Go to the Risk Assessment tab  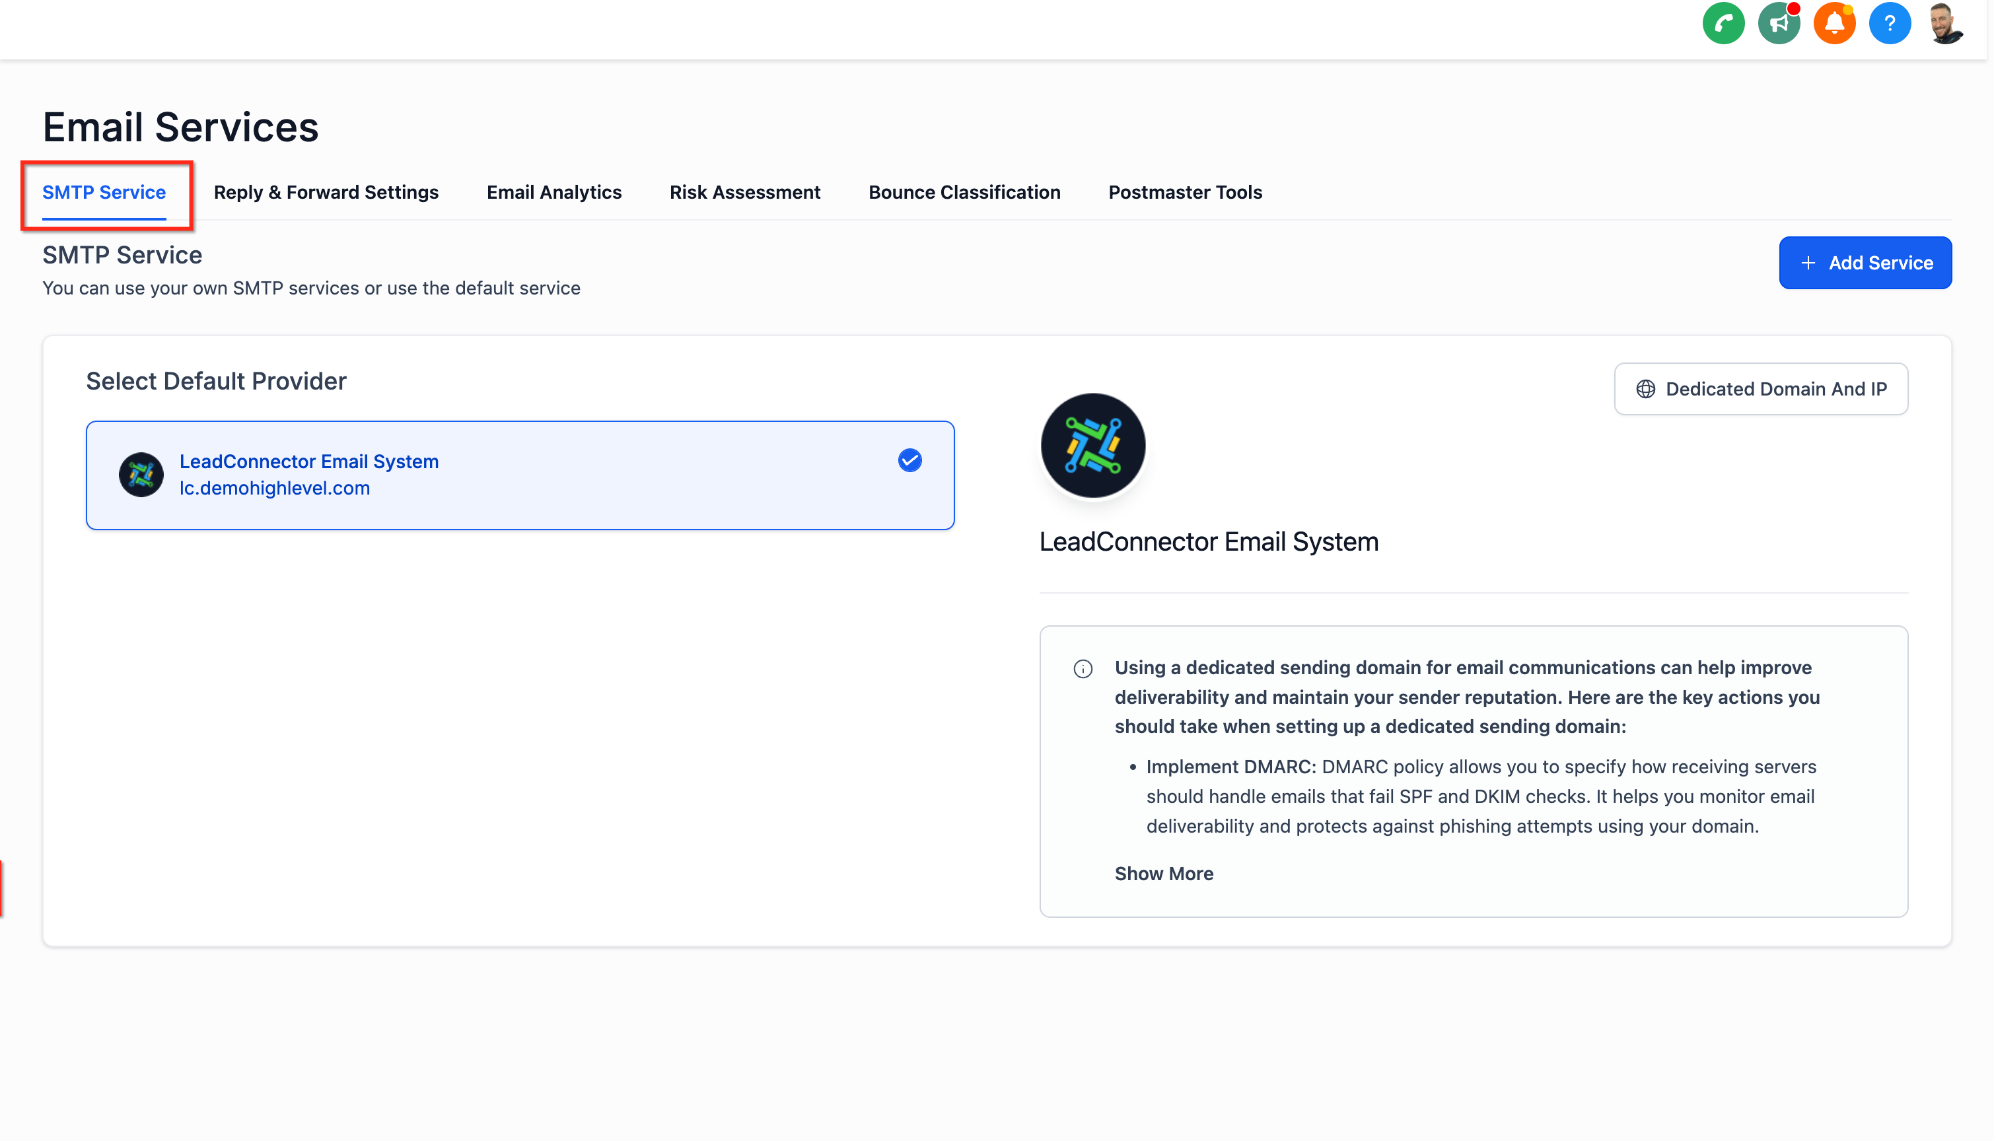(x=744, y=192)
